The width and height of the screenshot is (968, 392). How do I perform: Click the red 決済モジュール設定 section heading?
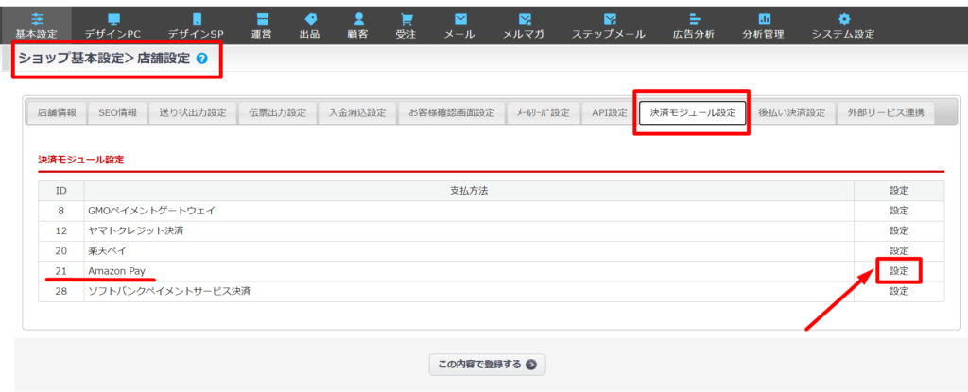click(x=81, y=160)
